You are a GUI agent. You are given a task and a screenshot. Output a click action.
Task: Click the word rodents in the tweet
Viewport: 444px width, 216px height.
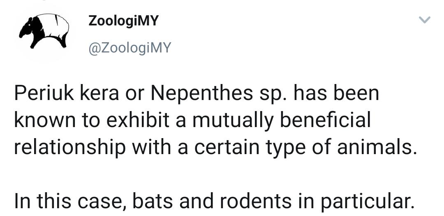click(x=255, y=201)
